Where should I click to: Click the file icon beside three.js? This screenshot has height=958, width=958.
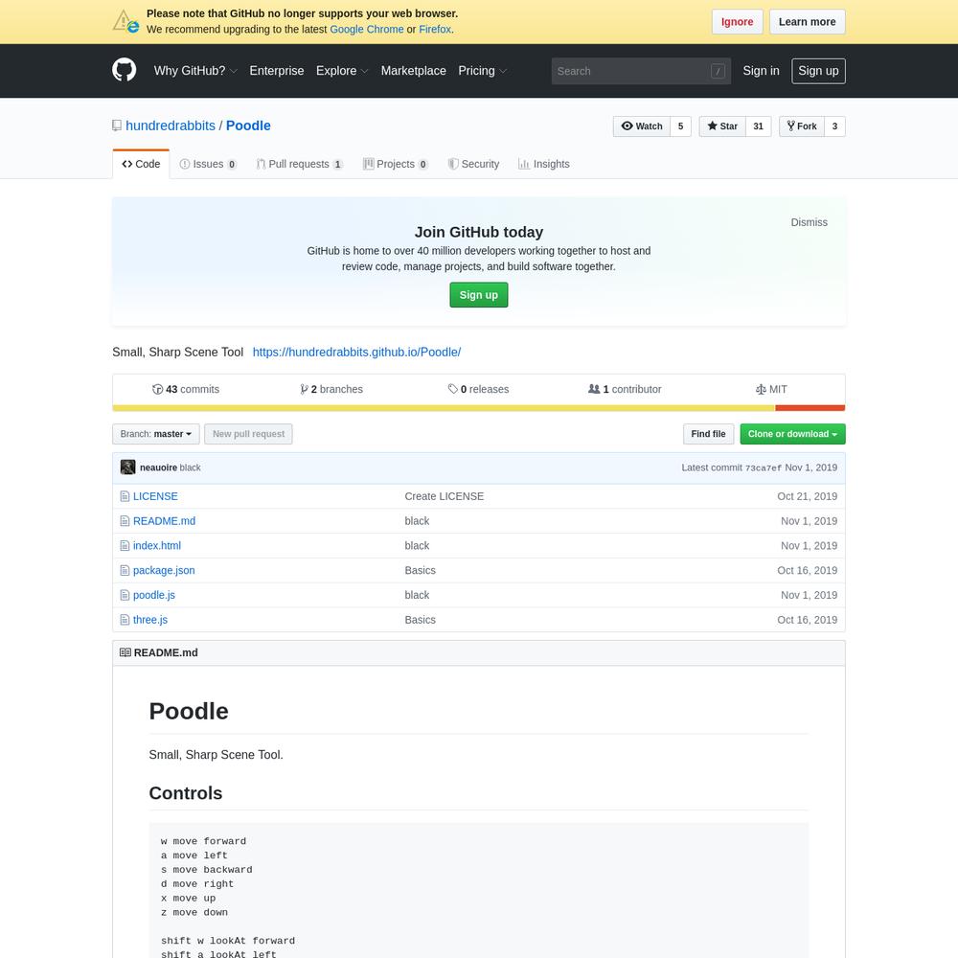click(125, 620)
